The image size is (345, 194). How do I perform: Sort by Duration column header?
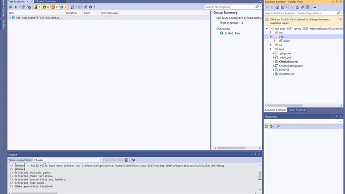point(72,13)
